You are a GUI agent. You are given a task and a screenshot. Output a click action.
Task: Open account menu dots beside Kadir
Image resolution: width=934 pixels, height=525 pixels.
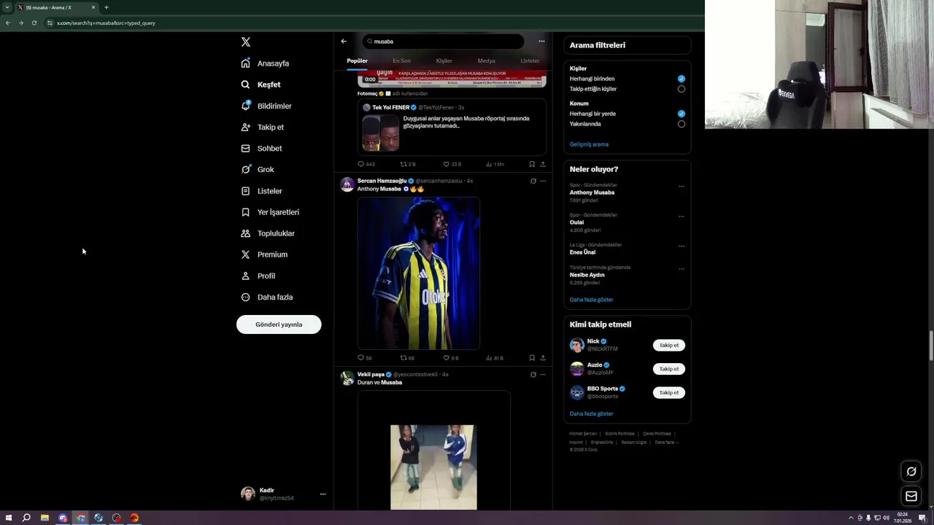323,494
